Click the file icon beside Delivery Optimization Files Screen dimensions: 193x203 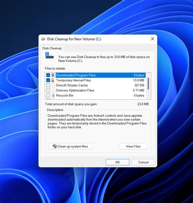click(x=53, y=90)
